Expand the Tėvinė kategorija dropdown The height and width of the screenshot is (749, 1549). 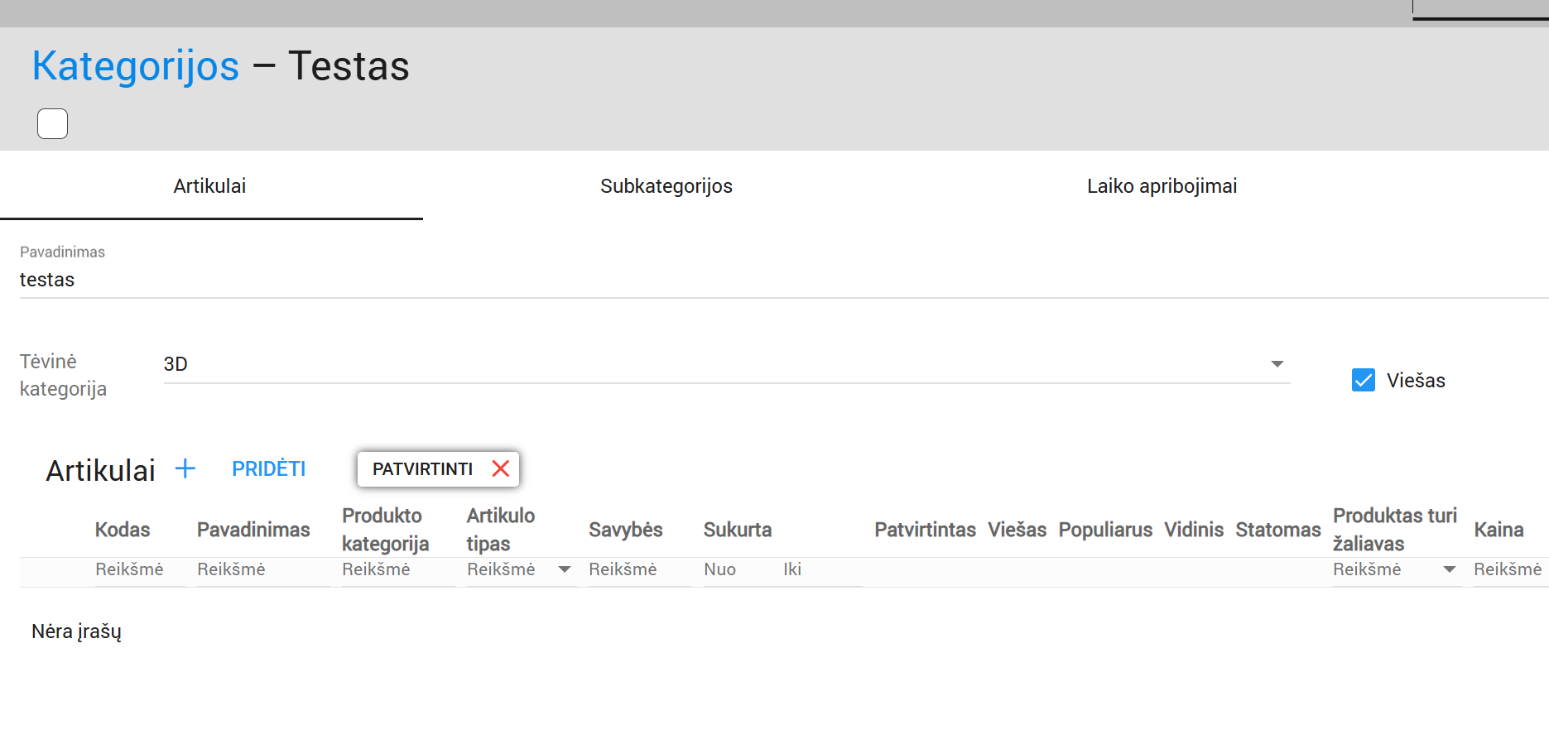click(1277, 364)
